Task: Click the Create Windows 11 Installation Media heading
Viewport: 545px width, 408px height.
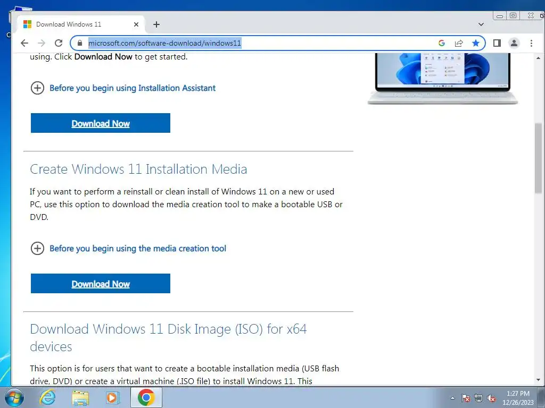Action: (x=138, y=169)
